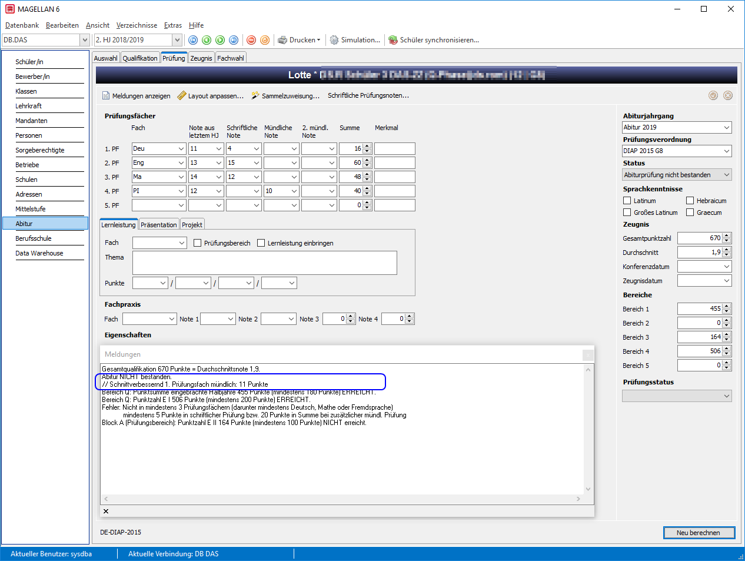
Task: Select Schüler/in in sidebar
Action: click(x=29, y=62)
